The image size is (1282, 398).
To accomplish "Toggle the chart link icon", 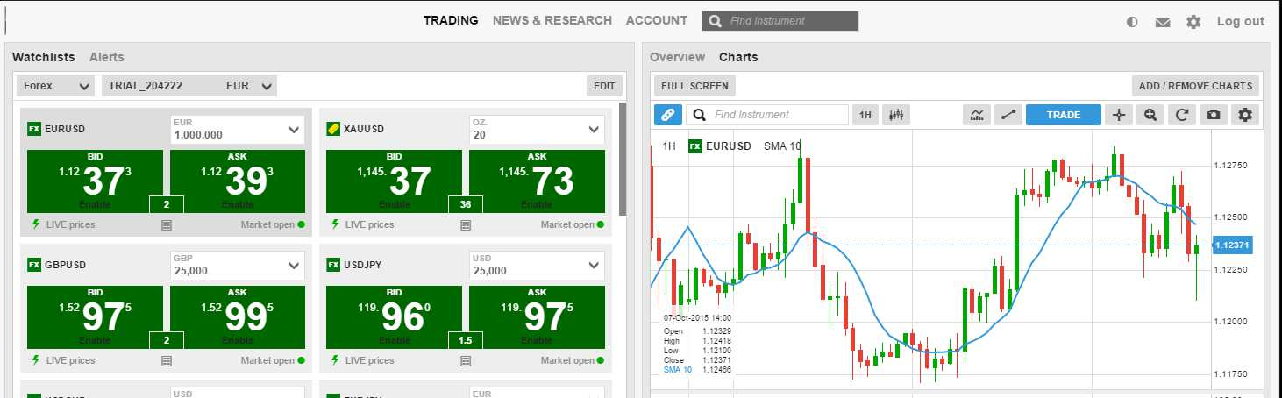I will 667,115.
